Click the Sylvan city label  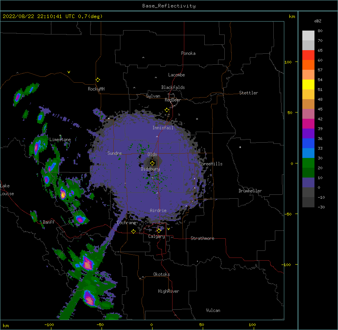click(x=153, y=96)
